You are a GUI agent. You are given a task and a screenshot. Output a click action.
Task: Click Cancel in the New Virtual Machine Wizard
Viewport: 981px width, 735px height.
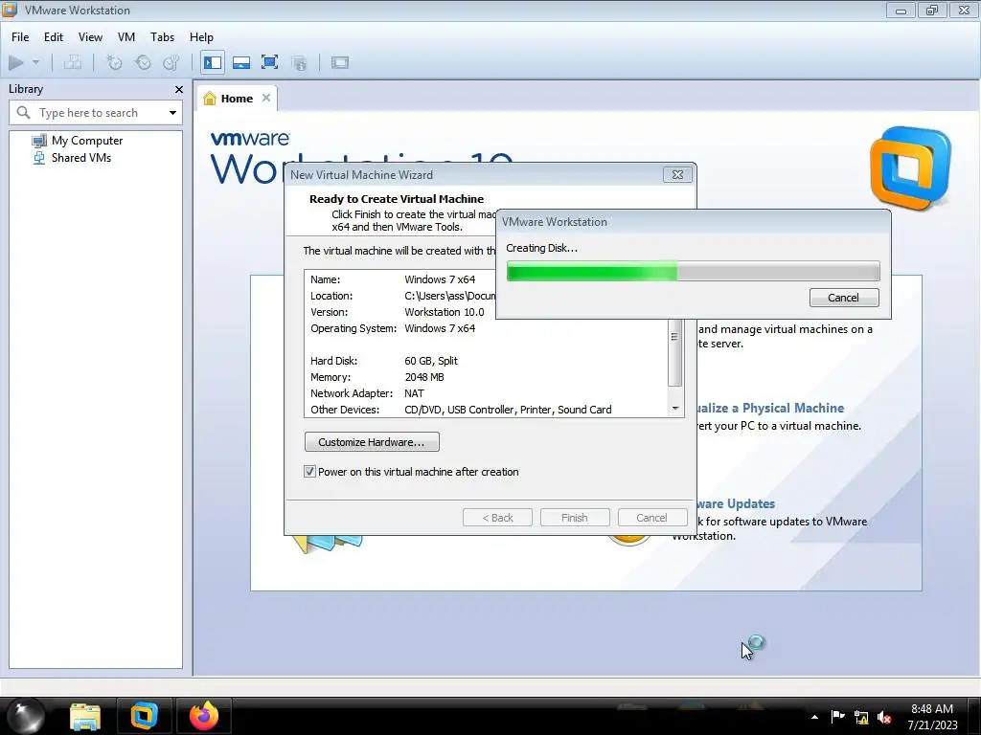click(651, 518)
